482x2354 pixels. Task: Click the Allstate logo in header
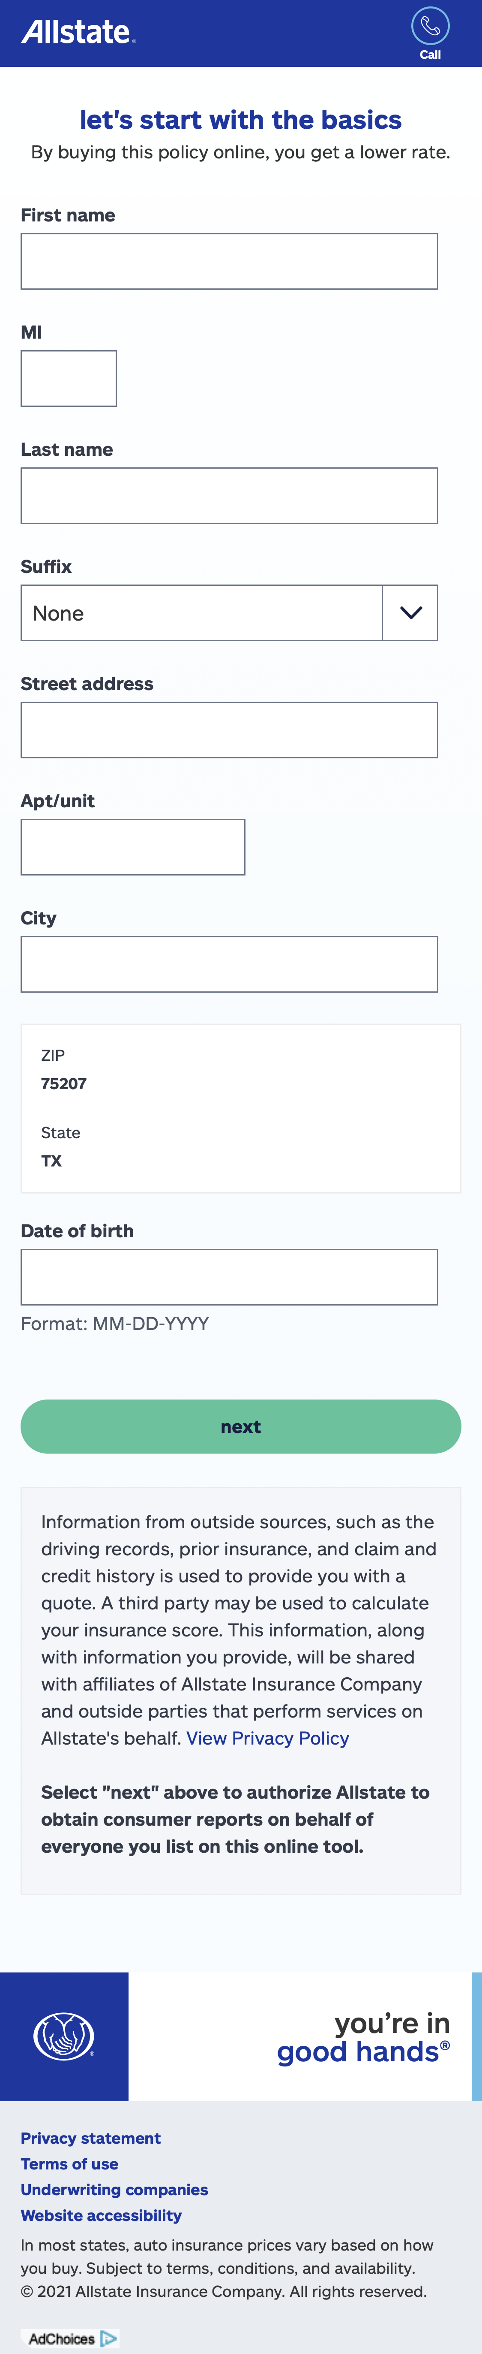(x=78, y=32)
